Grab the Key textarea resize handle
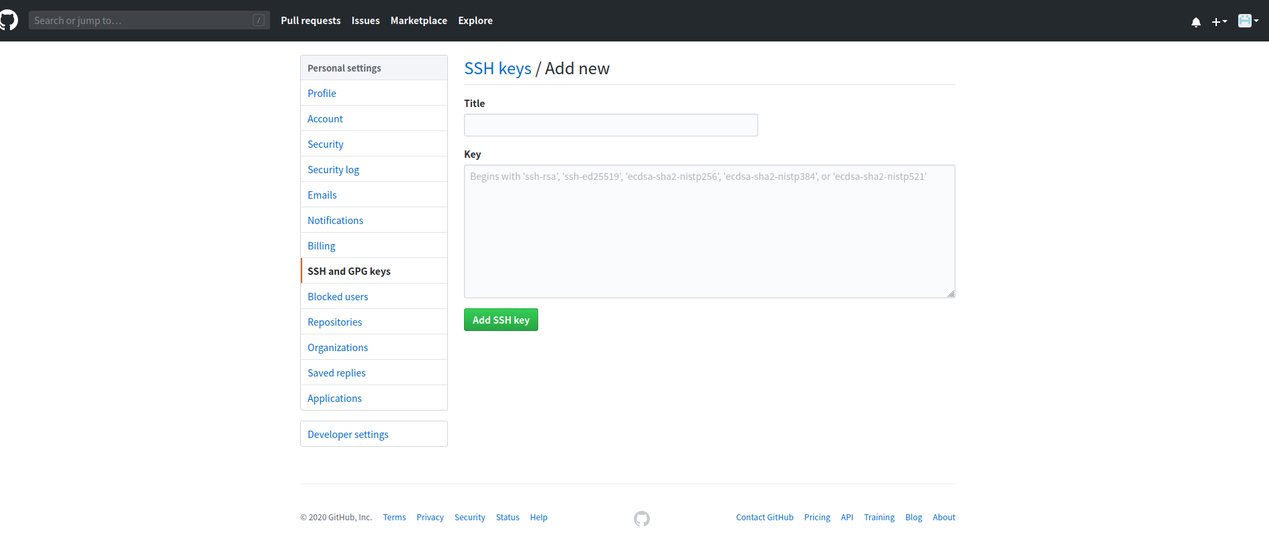 pyautogui.click(x=951, y=294)
